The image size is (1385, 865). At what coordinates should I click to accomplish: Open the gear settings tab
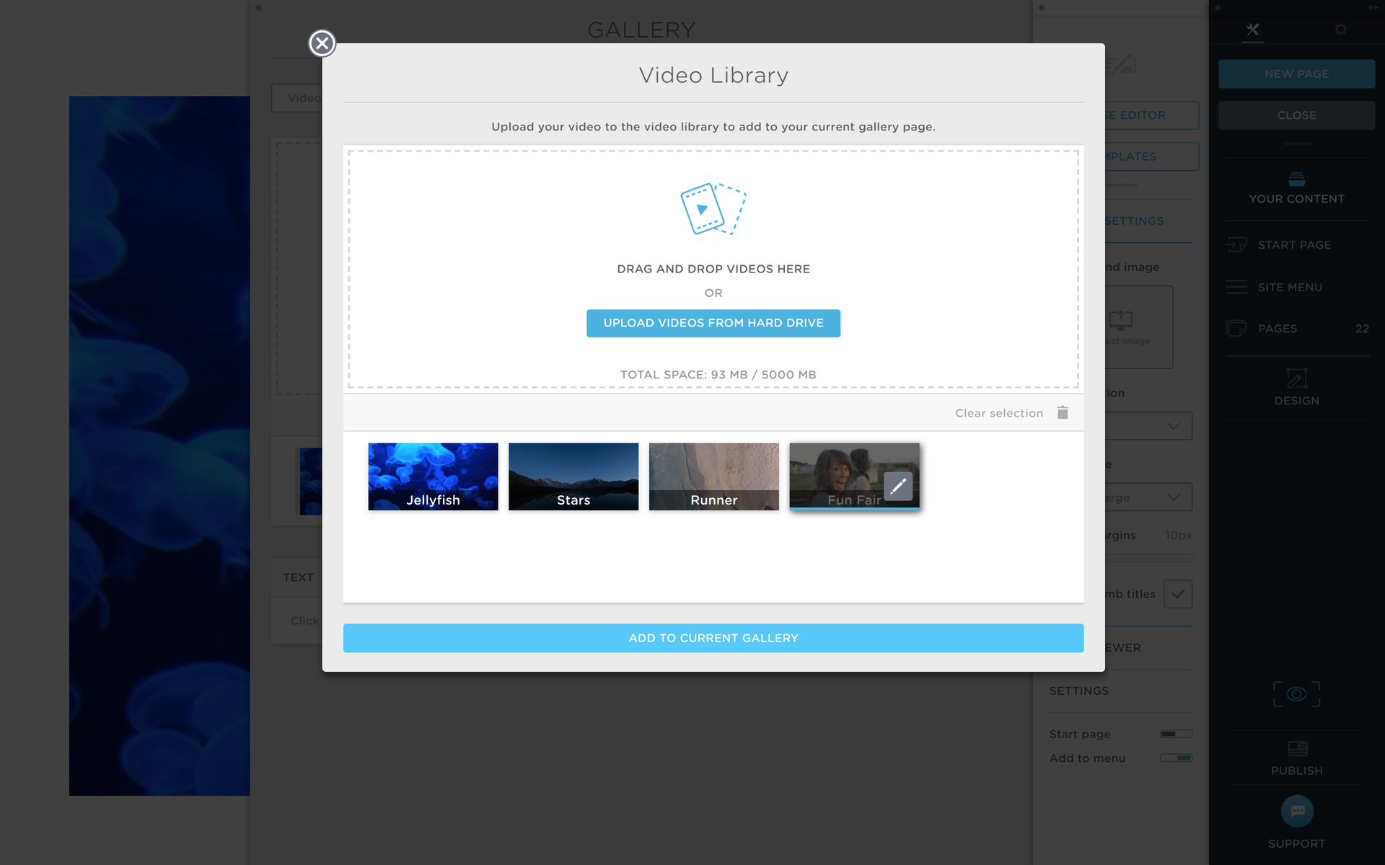1340,30
